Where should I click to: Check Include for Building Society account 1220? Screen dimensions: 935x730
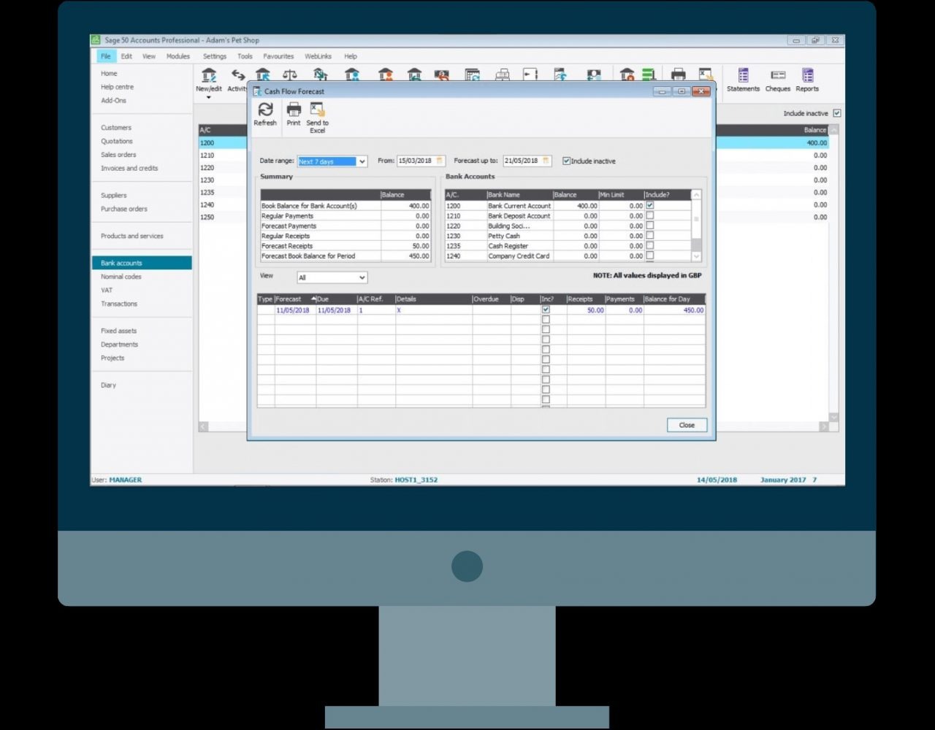point(650,226)
